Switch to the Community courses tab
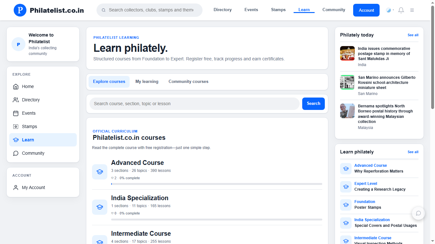Image resolution: width=435 pixels, height=244 pixels. click(x=189, y=82)
